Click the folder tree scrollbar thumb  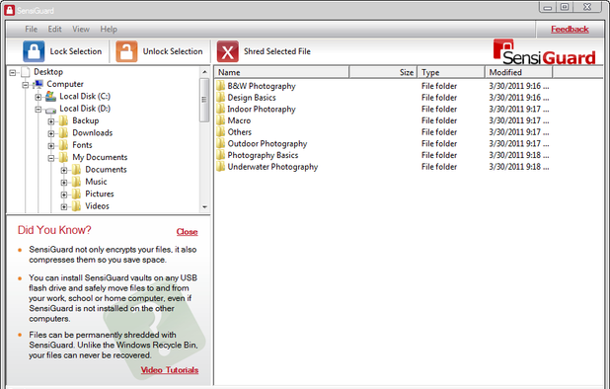coord(204,100)
